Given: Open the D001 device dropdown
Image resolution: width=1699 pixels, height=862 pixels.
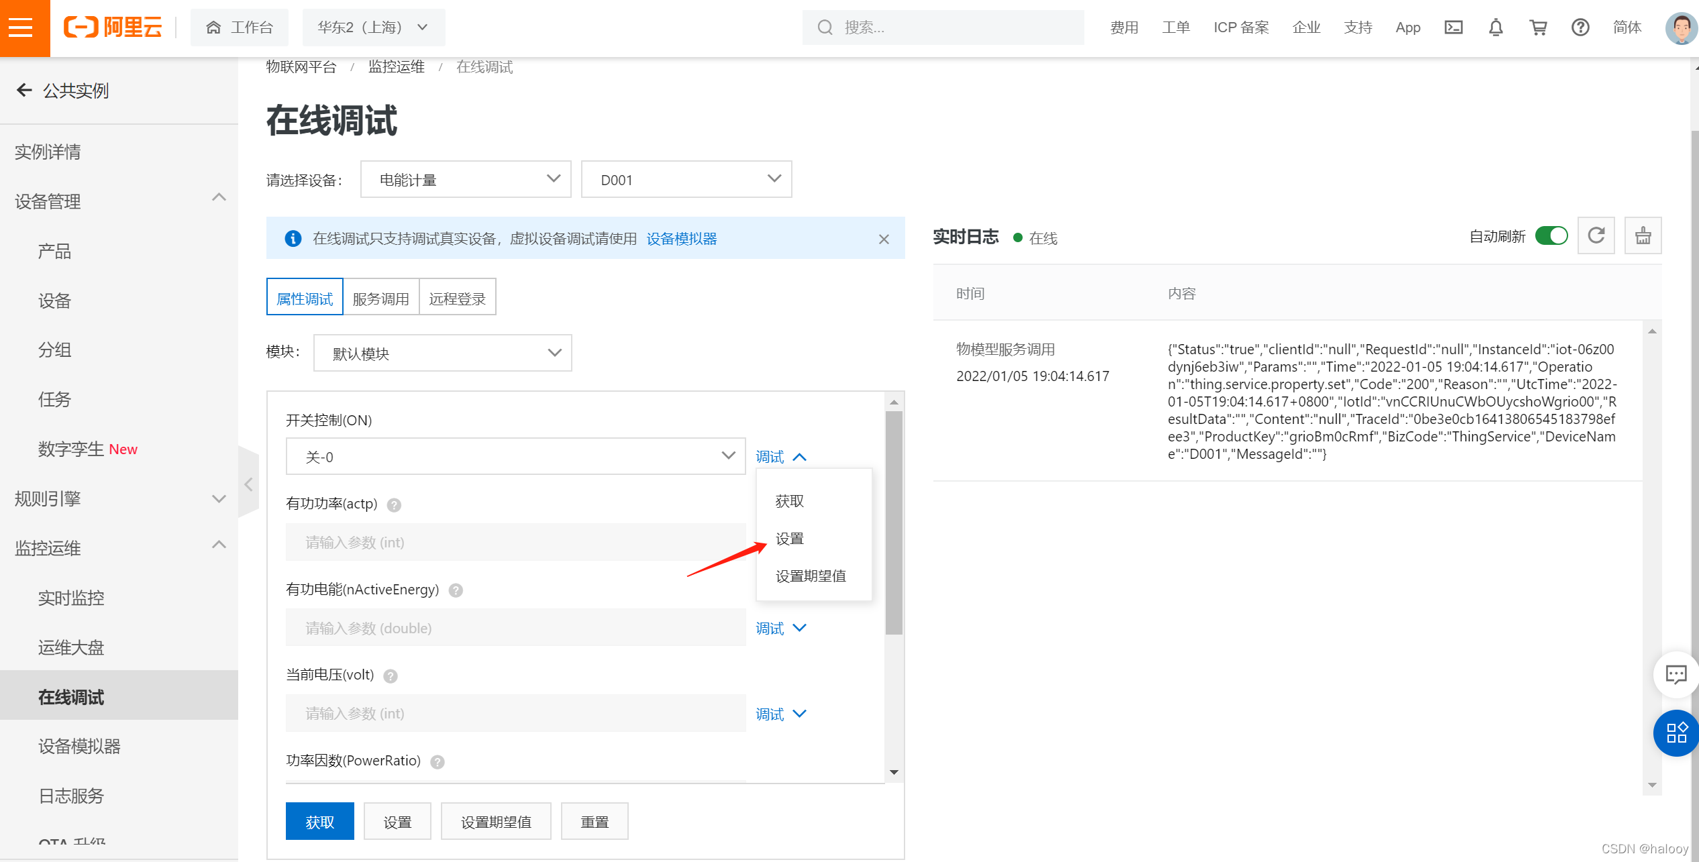Looking at the screenshot, I should pos(686,179).
